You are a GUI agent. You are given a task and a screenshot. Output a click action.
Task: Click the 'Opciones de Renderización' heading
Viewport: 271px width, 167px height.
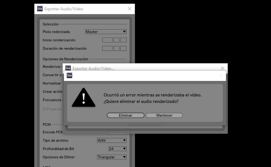click(x=65, y=59)
